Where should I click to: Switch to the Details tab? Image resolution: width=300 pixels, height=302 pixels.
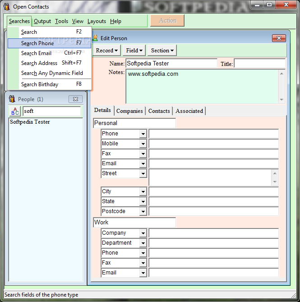pyautogui.click(x=102, y=110)
